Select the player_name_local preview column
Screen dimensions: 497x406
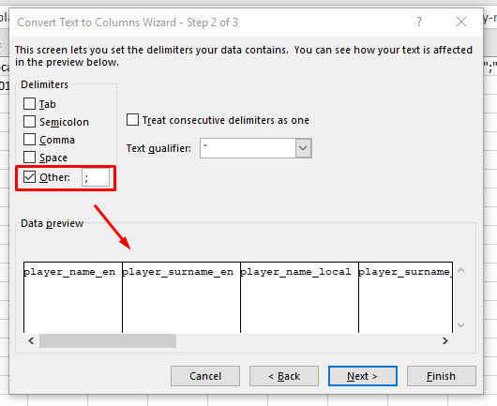pos(299,297)
